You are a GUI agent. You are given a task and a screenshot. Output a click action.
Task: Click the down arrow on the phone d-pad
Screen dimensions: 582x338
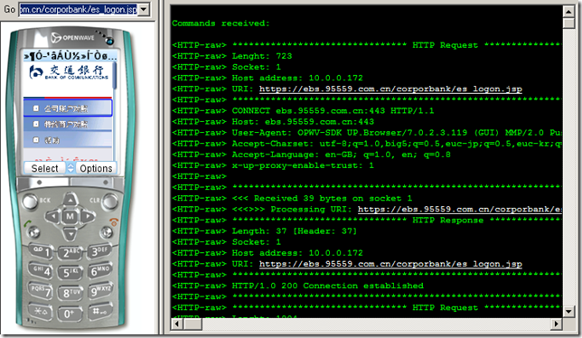pyautogui.click(x=70, y=233)
